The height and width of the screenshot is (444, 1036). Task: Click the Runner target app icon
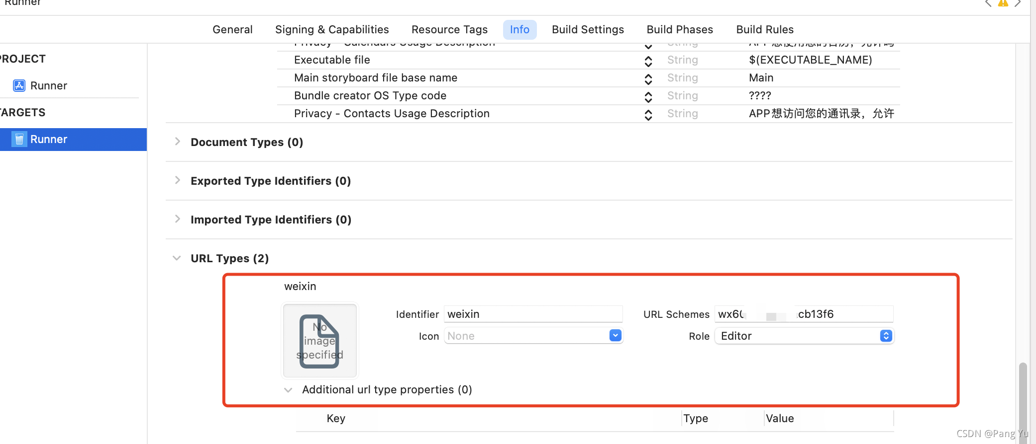coord(19,139)
